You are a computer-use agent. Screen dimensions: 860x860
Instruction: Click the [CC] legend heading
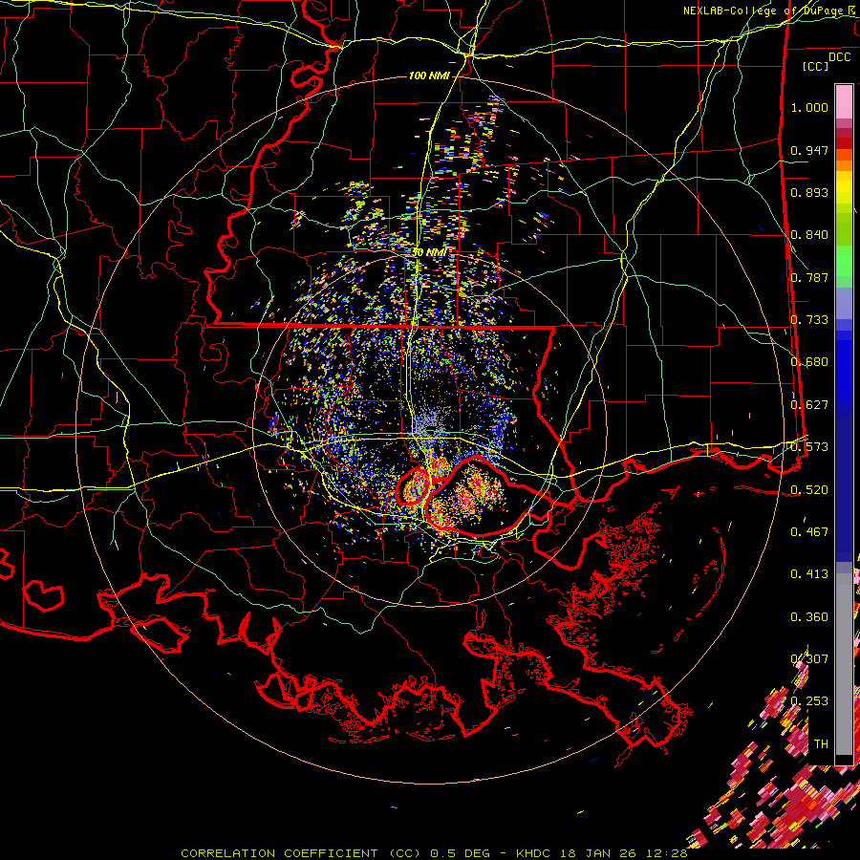(816, 66)
